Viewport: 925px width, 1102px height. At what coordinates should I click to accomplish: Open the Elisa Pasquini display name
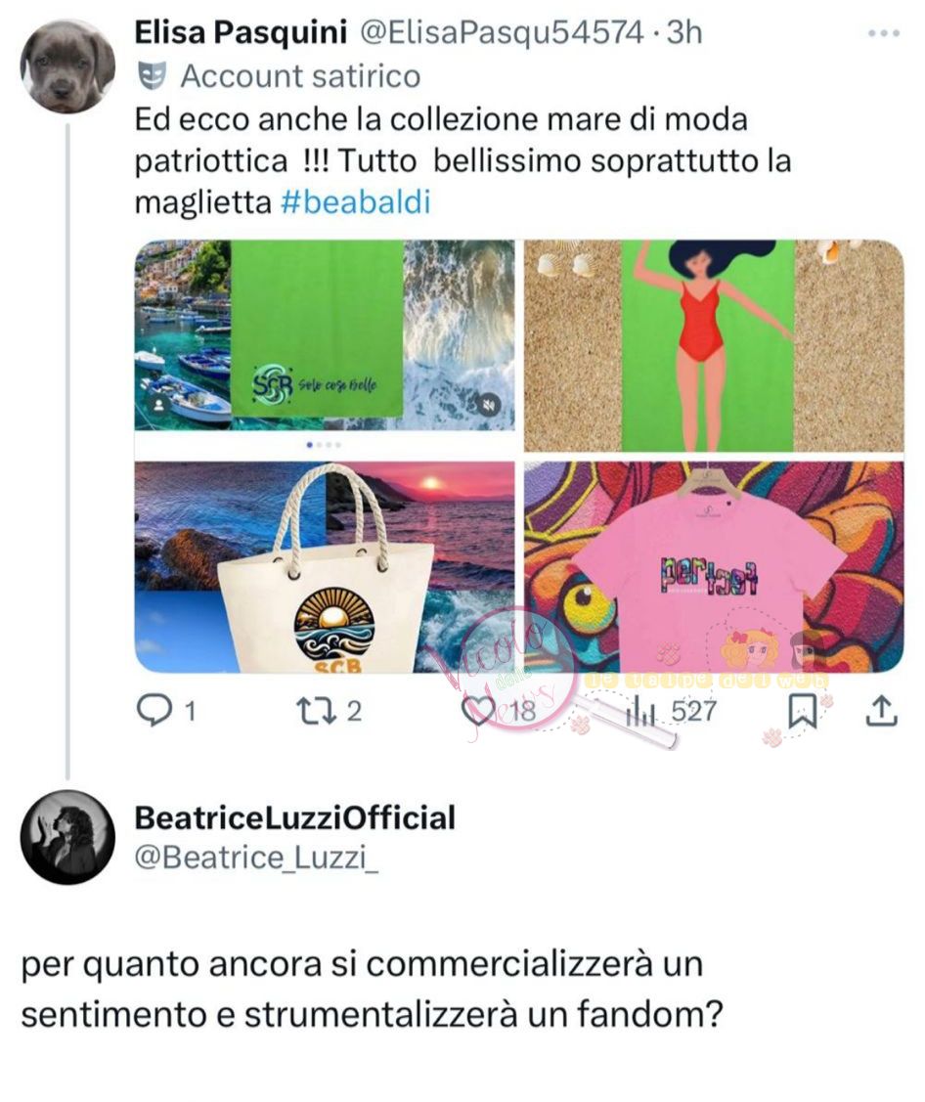coord(241,32)
